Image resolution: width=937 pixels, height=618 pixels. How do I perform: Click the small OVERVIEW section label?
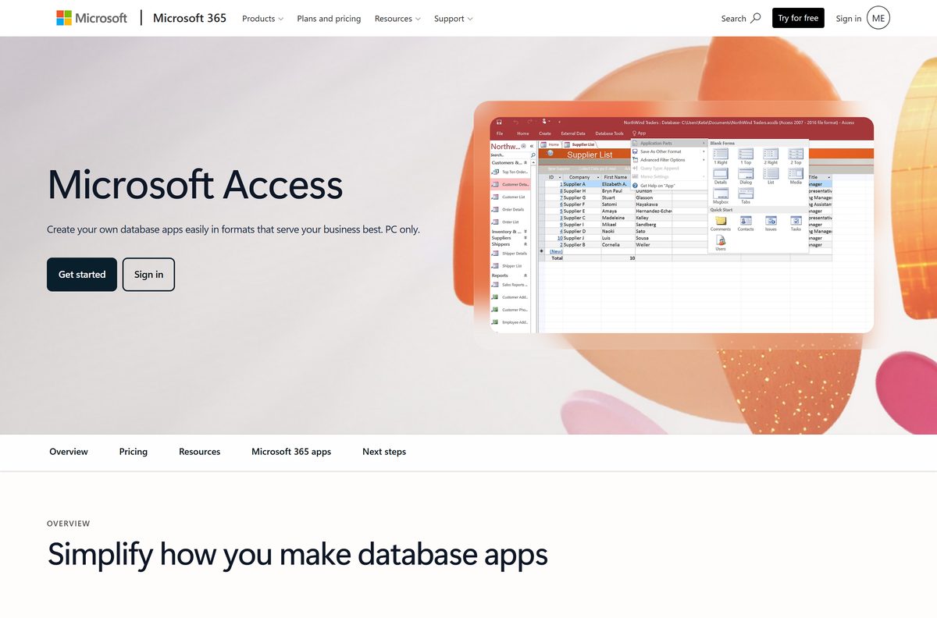pos(69,524)
